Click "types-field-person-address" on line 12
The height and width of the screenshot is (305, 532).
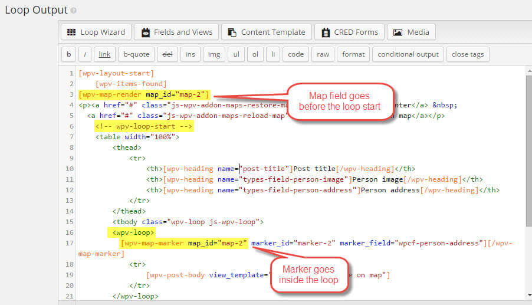297,190
